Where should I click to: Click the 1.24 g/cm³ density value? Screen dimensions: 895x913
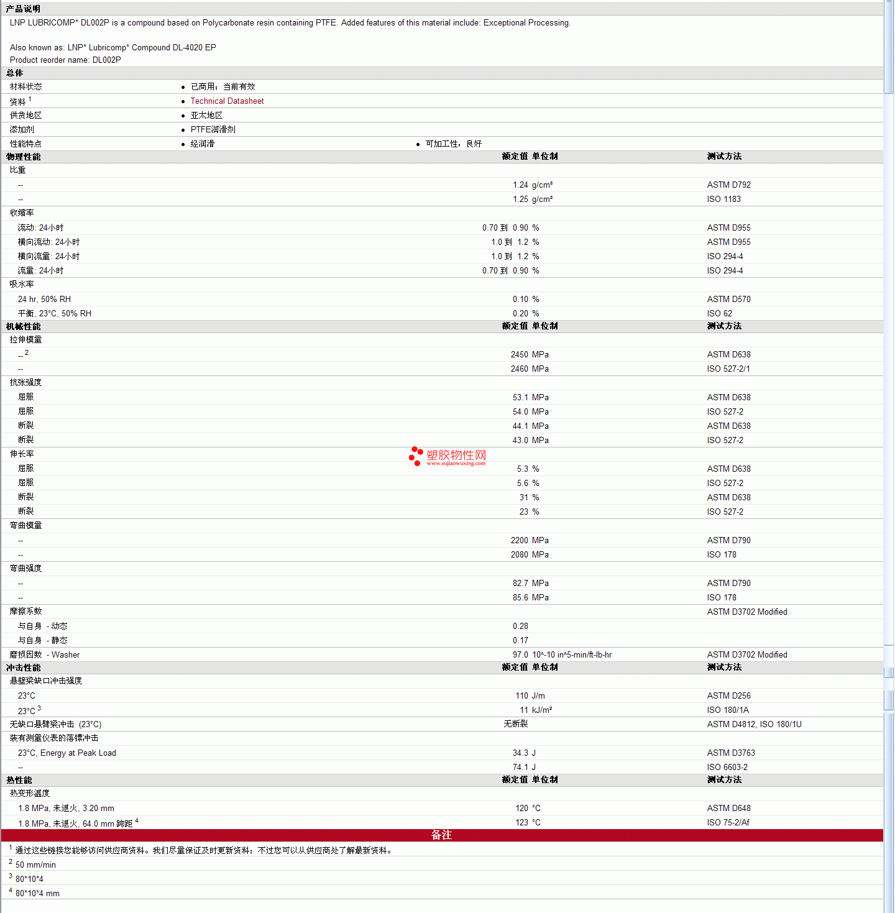(533, 185)
